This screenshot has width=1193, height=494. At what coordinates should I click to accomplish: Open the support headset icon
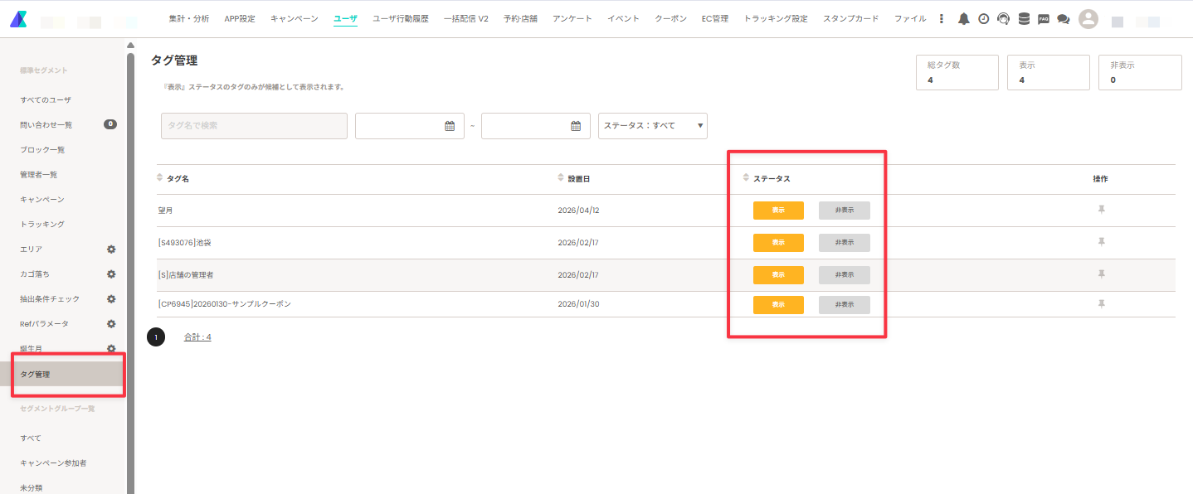1003,19
